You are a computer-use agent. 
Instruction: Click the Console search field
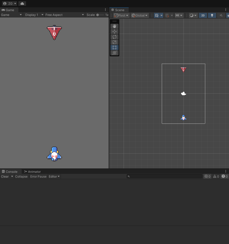[x=164, y=176]
